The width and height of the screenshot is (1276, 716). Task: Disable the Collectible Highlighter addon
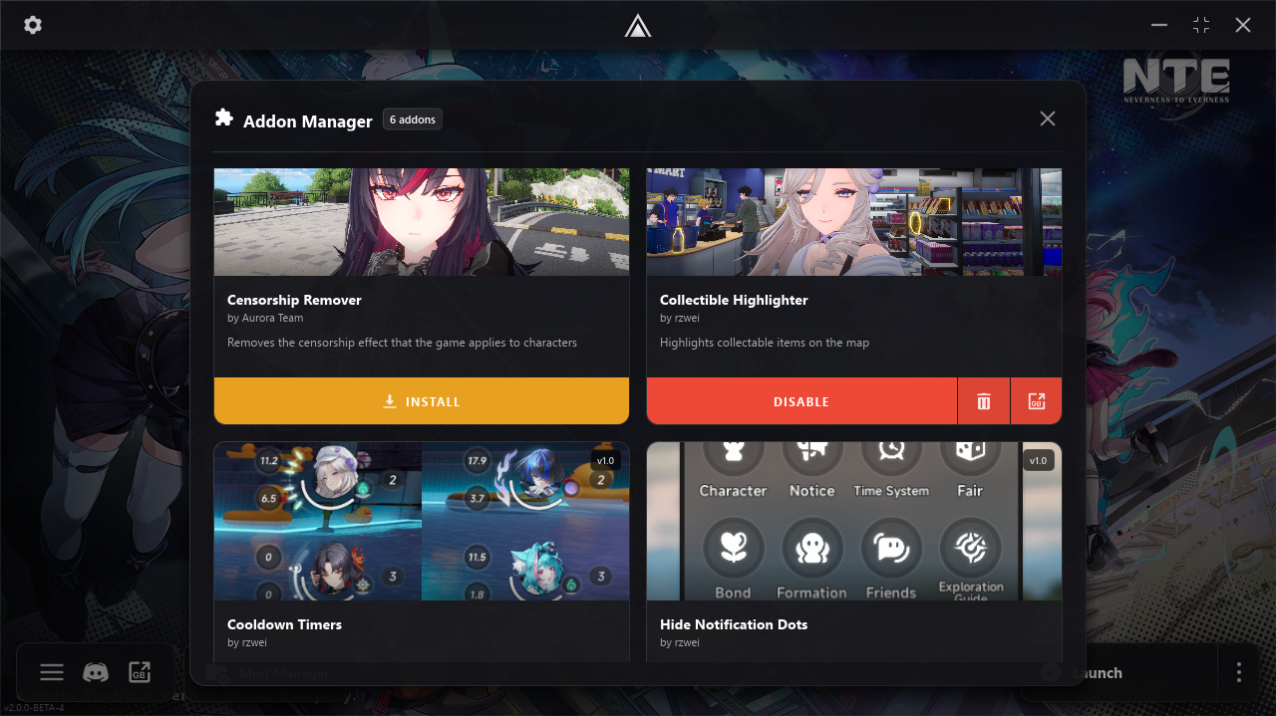801,401
